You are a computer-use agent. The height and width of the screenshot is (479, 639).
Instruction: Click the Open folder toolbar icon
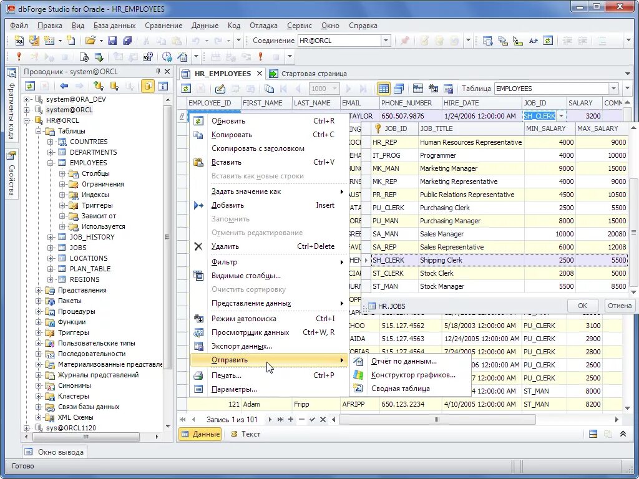point(90,41)
